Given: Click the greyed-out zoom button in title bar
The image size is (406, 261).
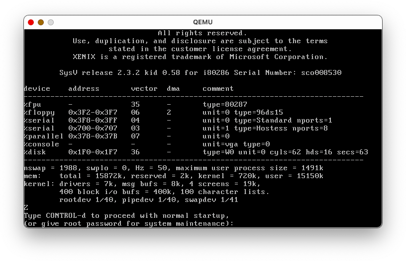Looking at the screenshot, I should click(x=51, y=22).
